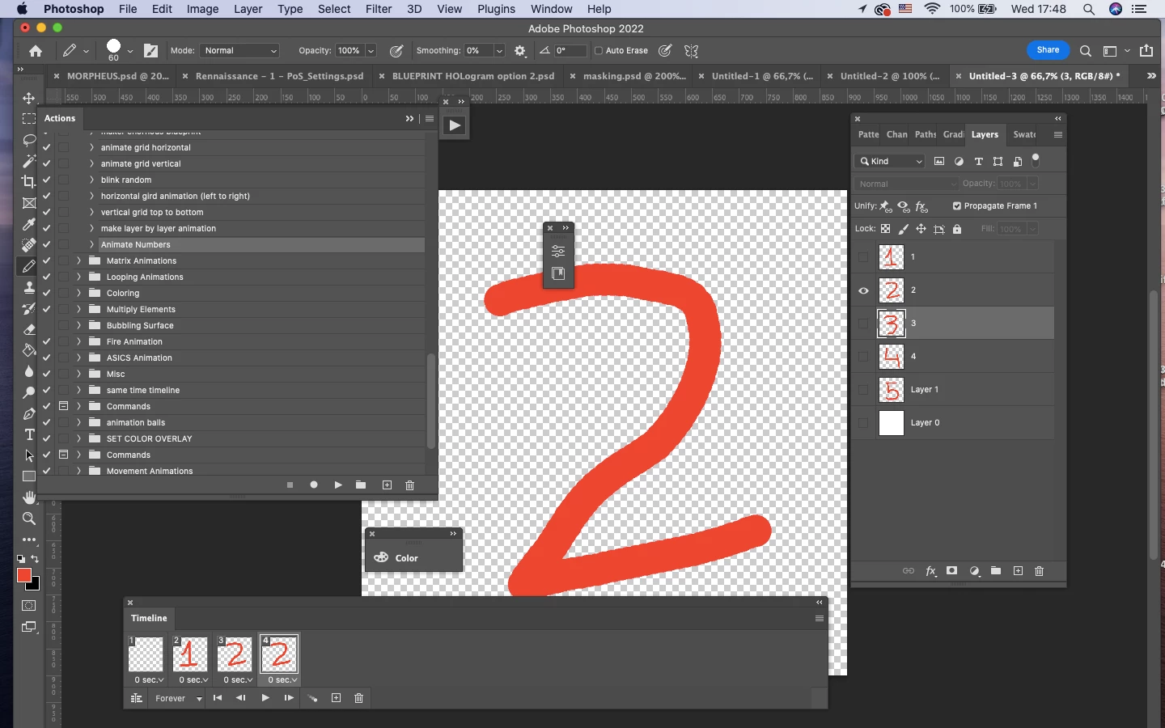Select the Eyedropper tool
The image size is (1165, 728).
click(x=29, y=224)
